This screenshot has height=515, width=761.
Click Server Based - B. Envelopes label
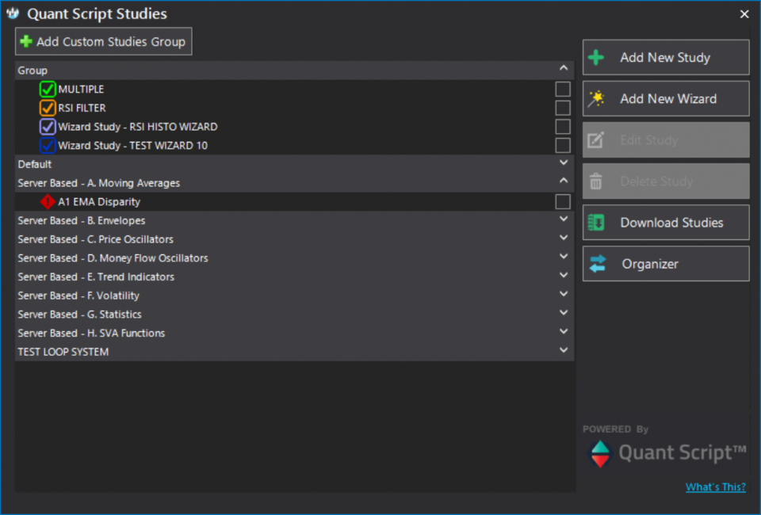click(82, 220)
